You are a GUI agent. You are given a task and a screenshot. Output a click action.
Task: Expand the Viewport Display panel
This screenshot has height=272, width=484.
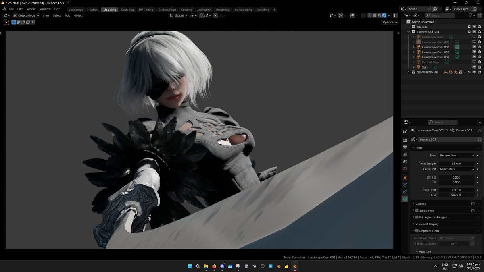click(x=413, y=224)
